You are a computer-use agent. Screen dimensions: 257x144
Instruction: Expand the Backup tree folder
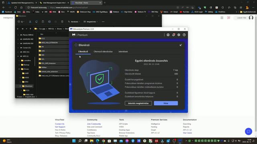point(19,65)
